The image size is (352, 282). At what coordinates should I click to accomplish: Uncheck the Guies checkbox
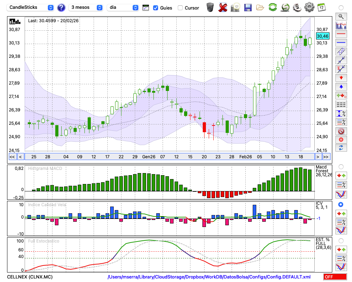(156, 8)
